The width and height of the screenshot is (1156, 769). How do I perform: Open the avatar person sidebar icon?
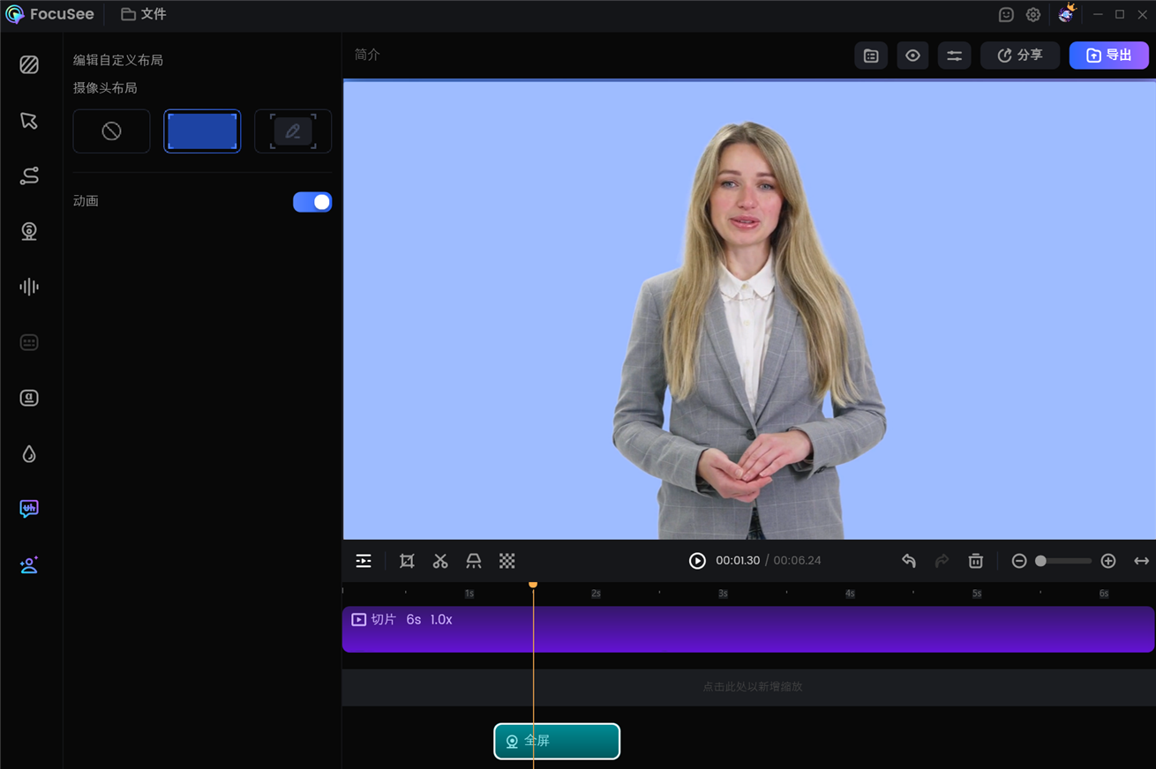[x=29, y=564]
